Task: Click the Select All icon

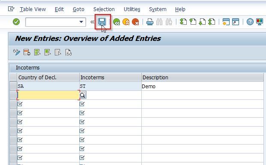Action: [37, 52]
